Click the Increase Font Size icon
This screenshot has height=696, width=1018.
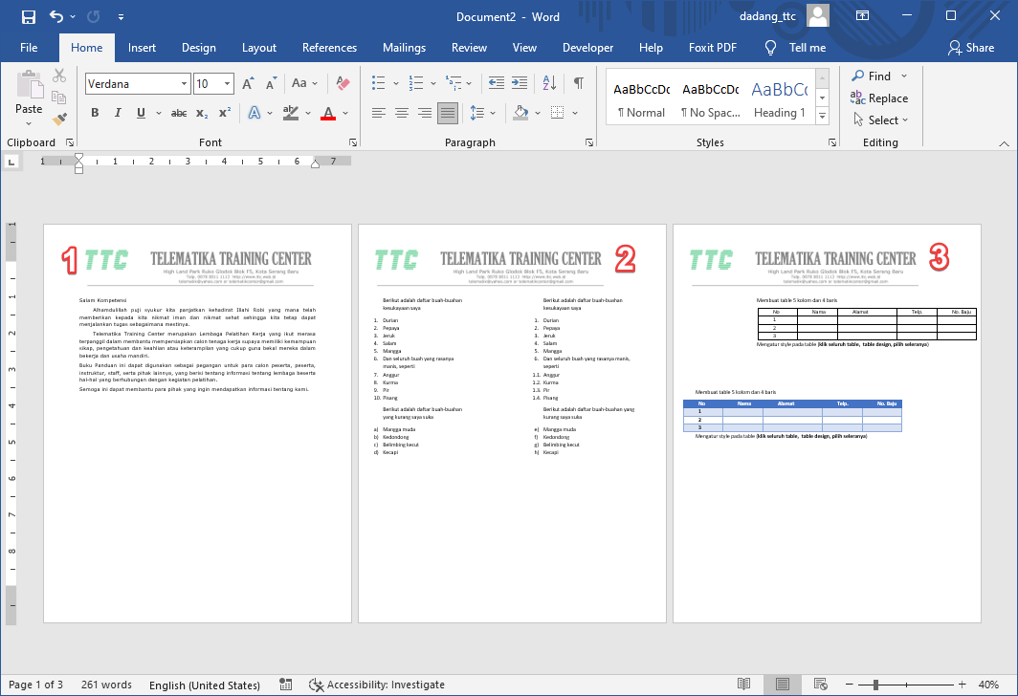248,84
